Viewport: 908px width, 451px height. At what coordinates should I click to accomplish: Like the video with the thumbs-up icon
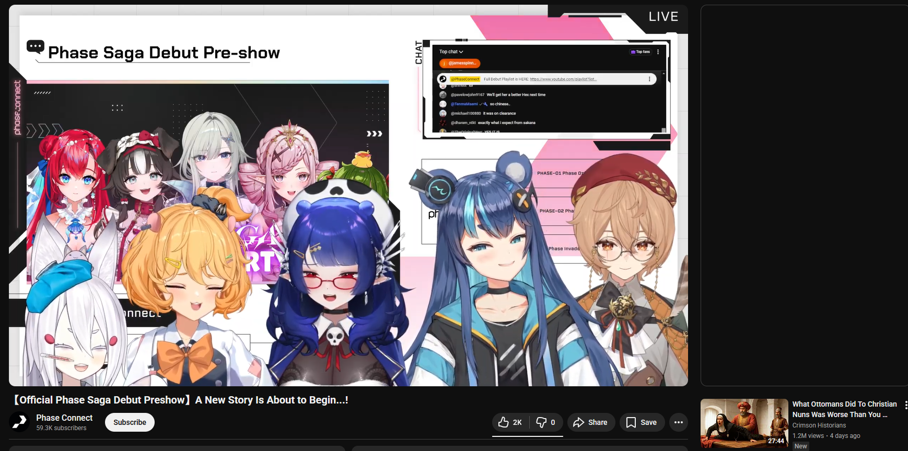[x=510, y=422]
